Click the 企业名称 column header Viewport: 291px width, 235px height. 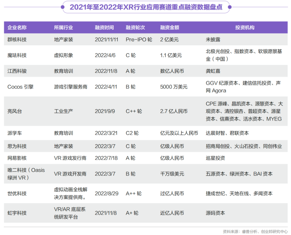17,28
